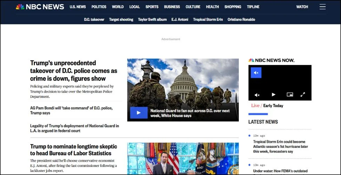The width and height of the screenshot is (341, 175).
Task: Click the Oval Office flags photo
Action: point(183,158)
